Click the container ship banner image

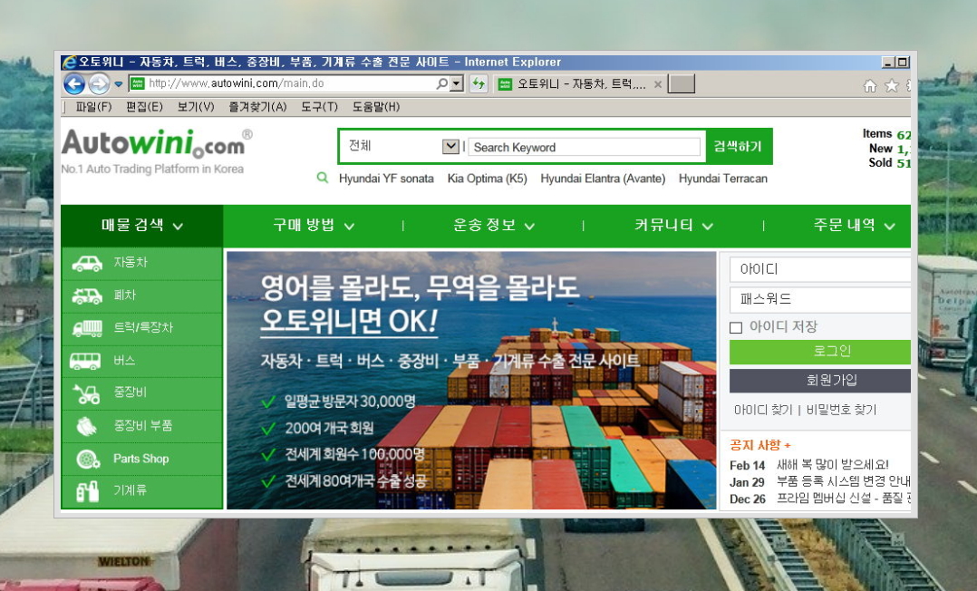point(471,381)
